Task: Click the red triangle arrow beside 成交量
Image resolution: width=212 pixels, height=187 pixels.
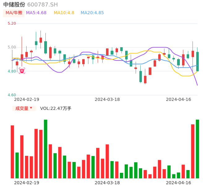Action: [x=31, y=108]
